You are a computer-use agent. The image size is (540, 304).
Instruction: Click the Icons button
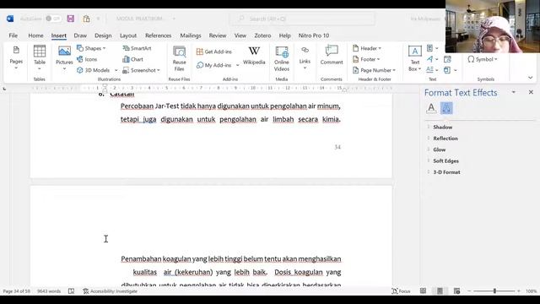point(87,59)
